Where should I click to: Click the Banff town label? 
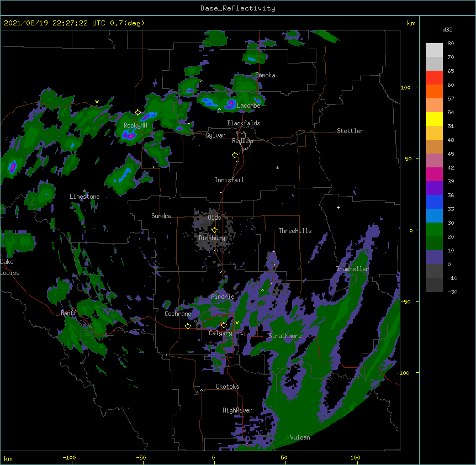[x=68, y=313]
